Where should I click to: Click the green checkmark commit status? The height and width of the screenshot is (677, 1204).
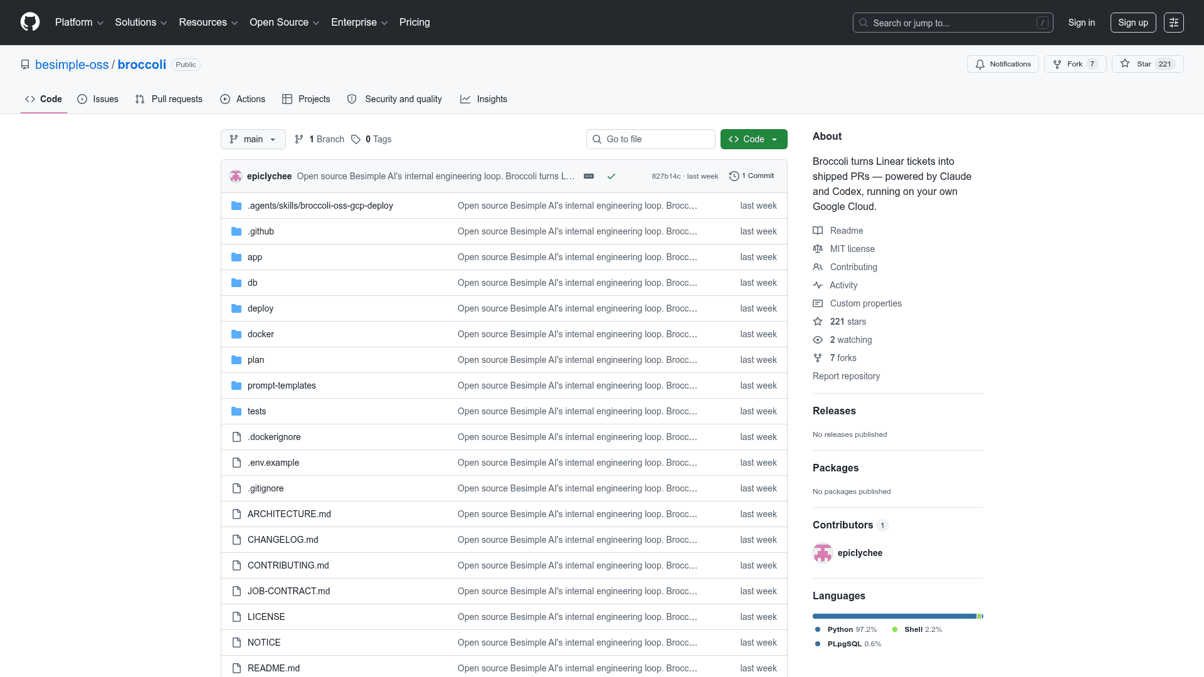point(611,176)
